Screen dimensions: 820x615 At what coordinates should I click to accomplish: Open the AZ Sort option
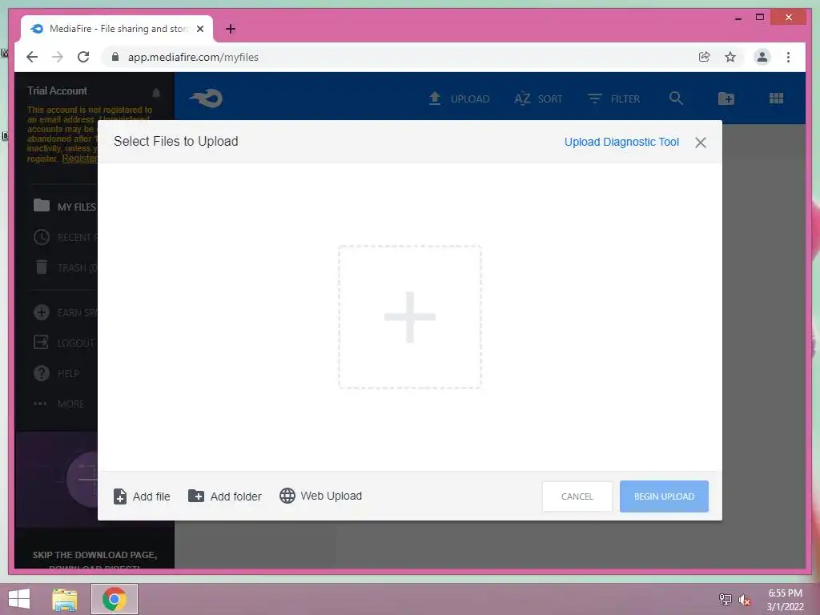click(x=538, y=98)
